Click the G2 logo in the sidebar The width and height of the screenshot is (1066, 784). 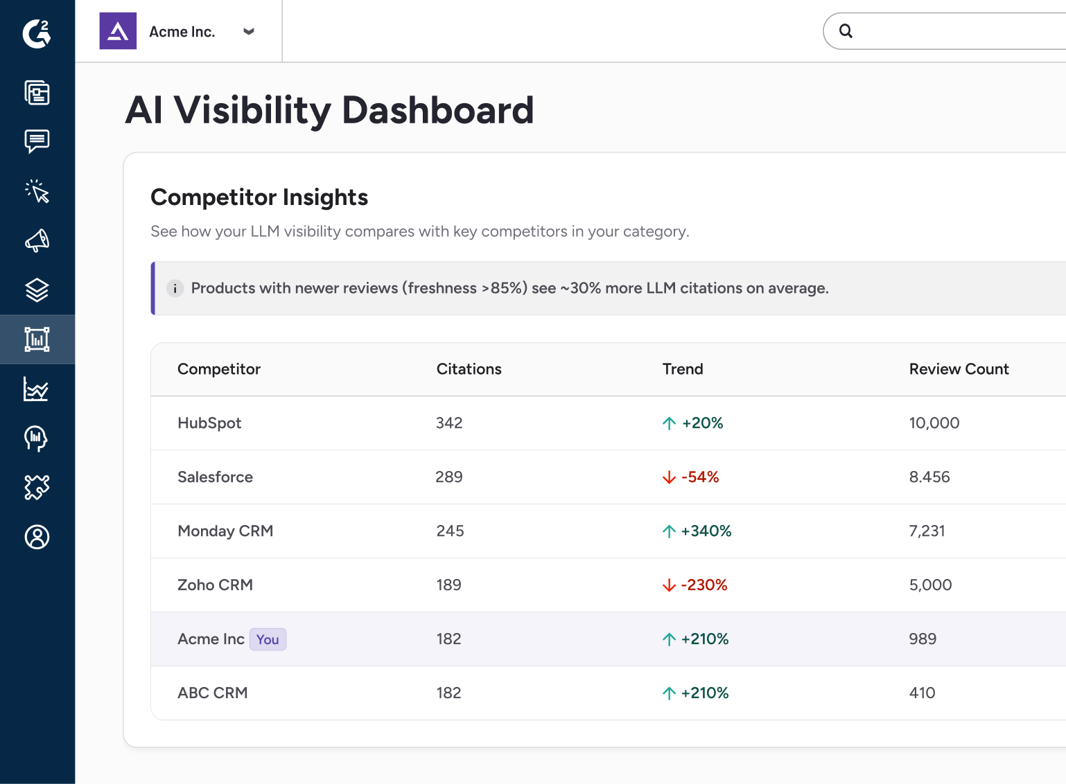[x=37, y=33]
